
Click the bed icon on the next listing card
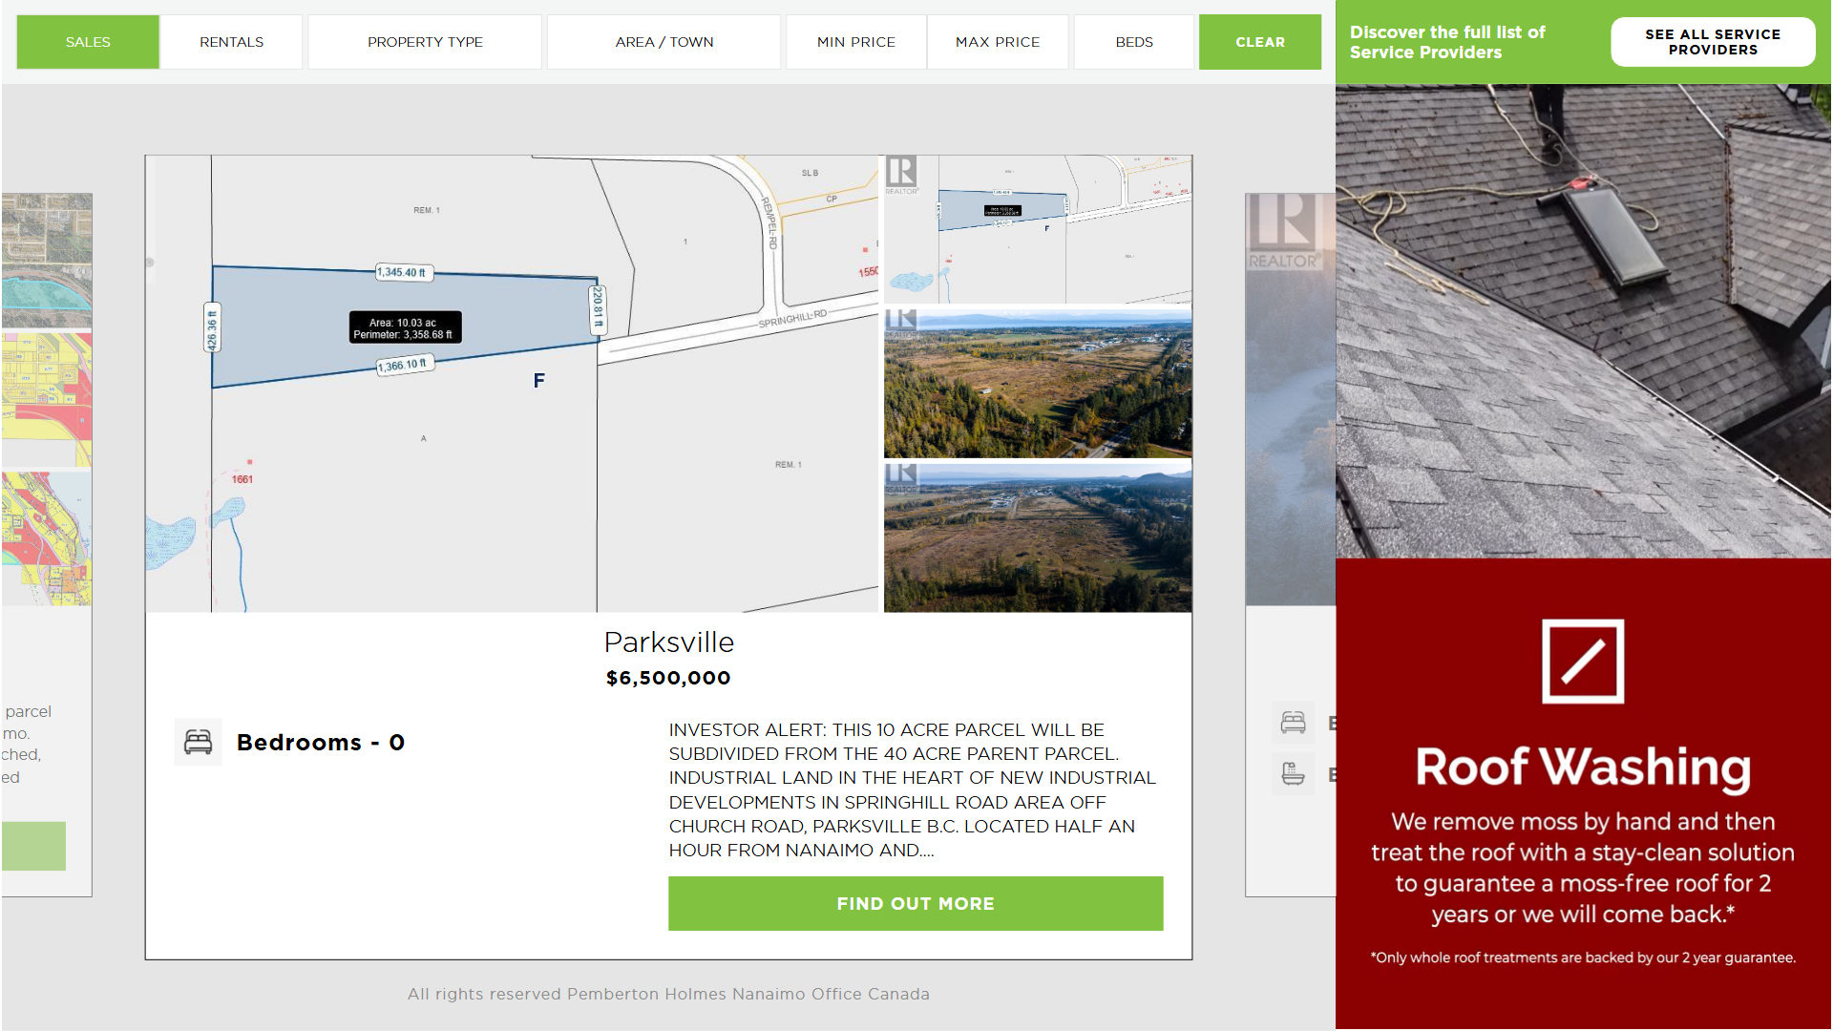pyautogui.click(x=1293, y=723)
